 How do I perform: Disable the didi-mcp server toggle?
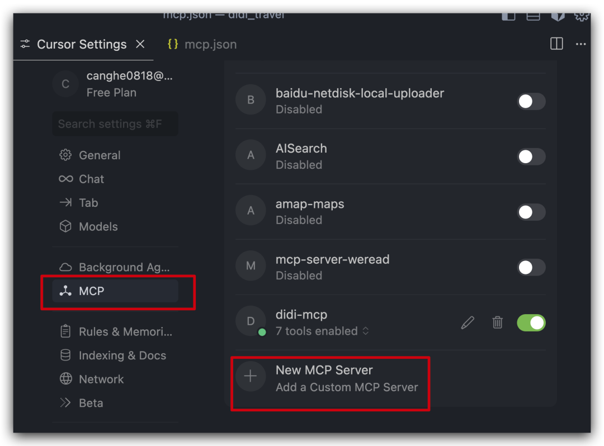[x=531, y=322]
